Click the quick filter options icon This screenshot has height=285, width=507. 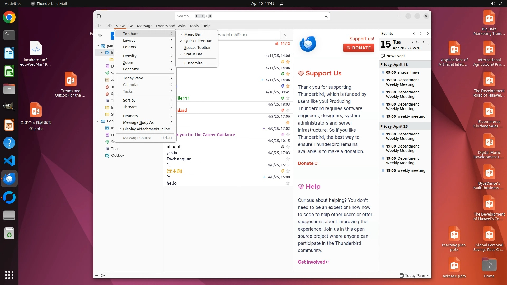coord(286,35)
